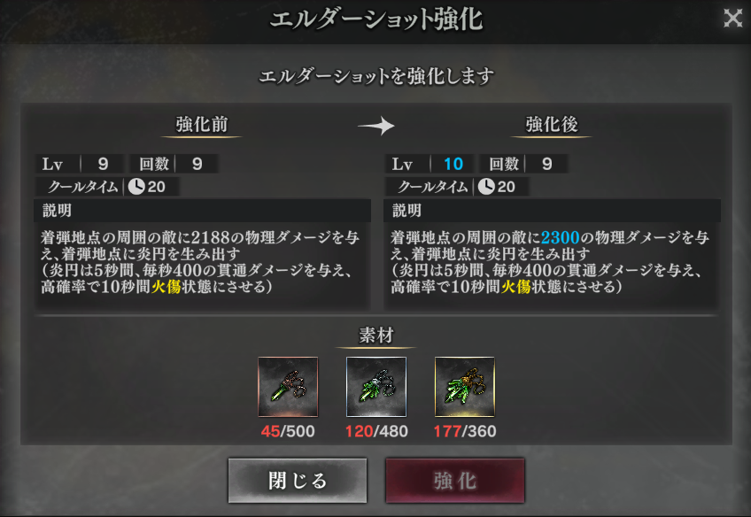Click the red 強化 button
This screenshot has width=751, height=517.
tap(455, 480)
